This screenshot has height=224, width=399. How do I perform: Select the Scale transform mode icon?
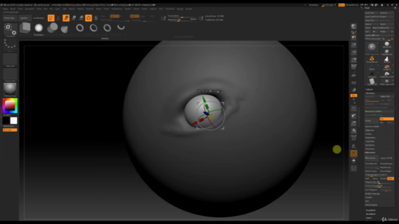(x=74, y=18)
